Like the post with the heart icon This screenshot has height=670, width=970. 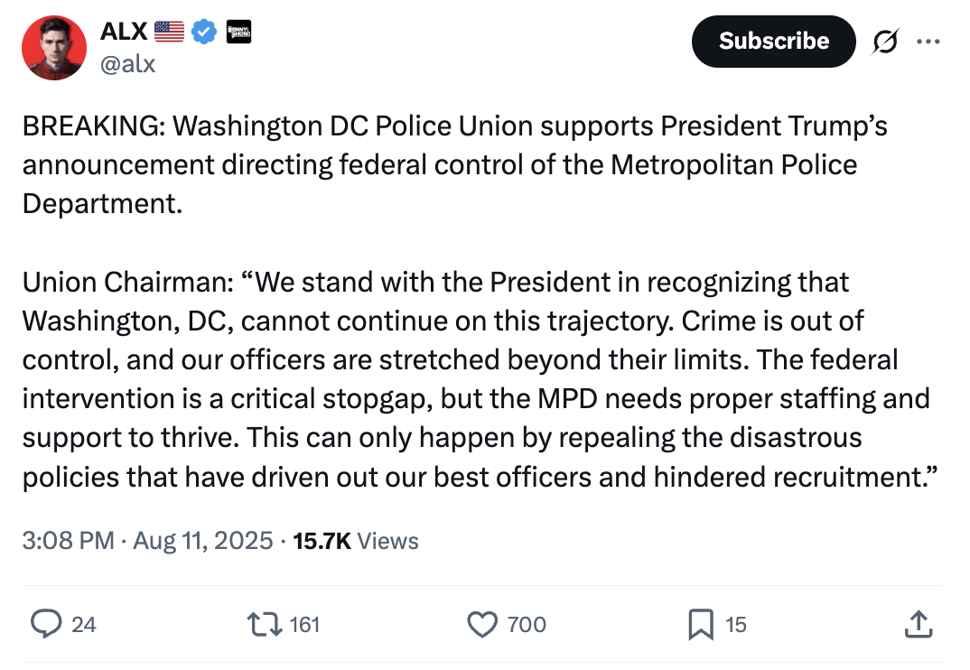[482, 623]
